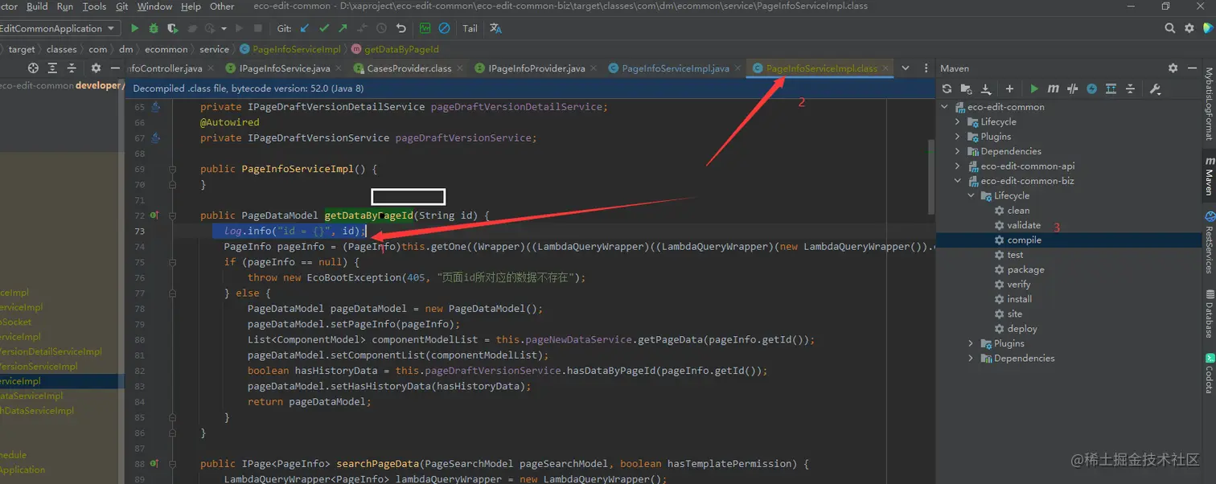Open the Window menu
This screenshot has width=1216, height=484.
154,6
